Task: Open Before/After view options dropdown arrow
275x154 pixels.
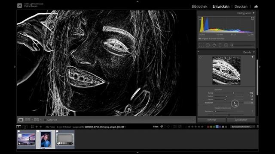Action: [41, 120]
